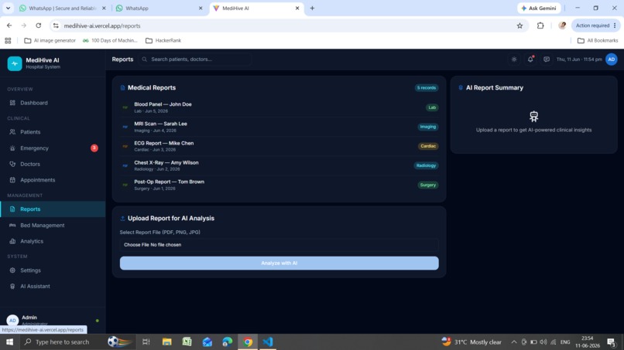
Task: Click PDF icon of Chest X-Ray row
Action: [x=125, y=165]
